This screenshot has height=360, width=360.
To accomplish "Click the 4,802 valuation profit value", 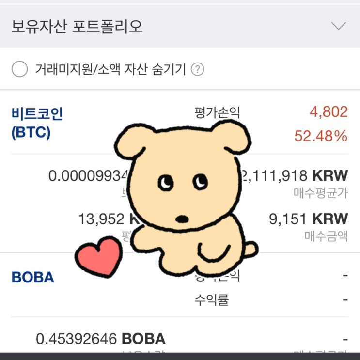I will [x=329, y=112].
